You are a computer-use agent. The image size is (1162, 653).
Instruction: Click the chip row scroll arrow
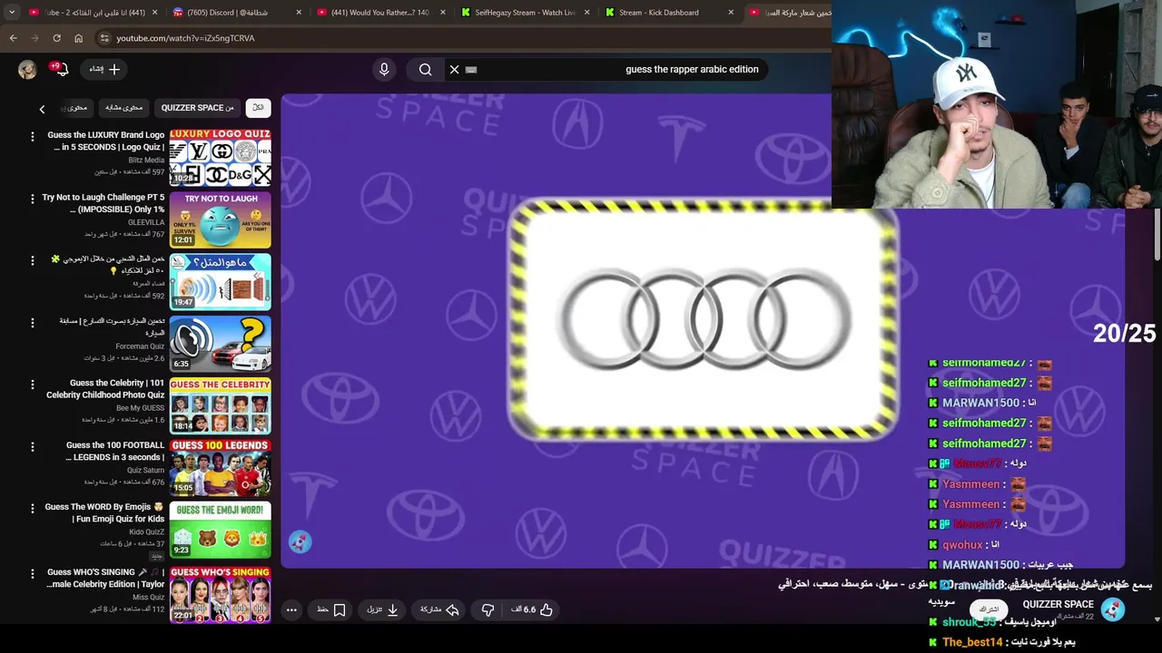[x=42, y=109]
